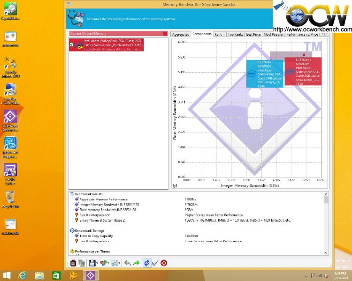
Task: Uncheck the Intel Atom ValleyView result checkbox
Action: (71, 44)
